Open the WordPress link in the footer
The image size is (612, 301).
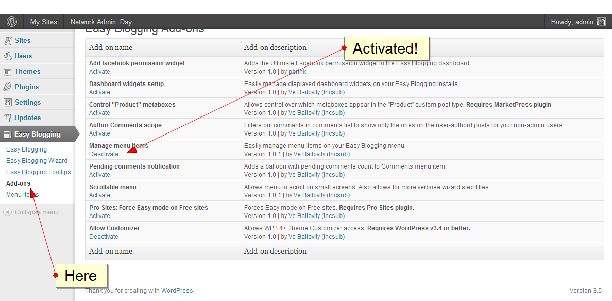[177, 291]
